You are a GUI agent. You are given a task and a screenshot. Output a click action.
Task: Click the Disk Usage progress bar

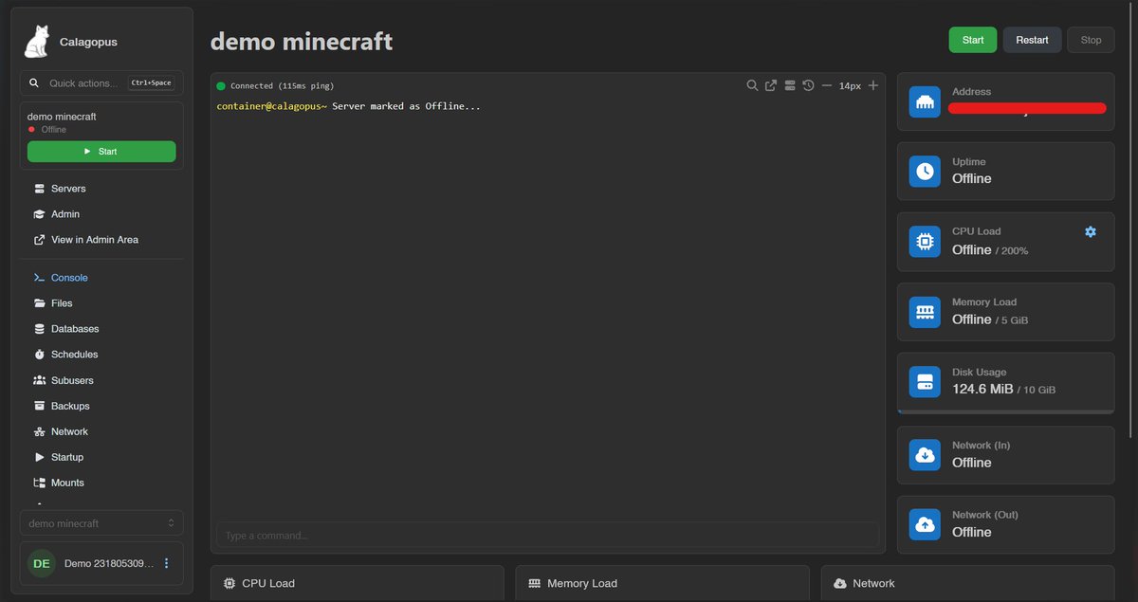1006,412
